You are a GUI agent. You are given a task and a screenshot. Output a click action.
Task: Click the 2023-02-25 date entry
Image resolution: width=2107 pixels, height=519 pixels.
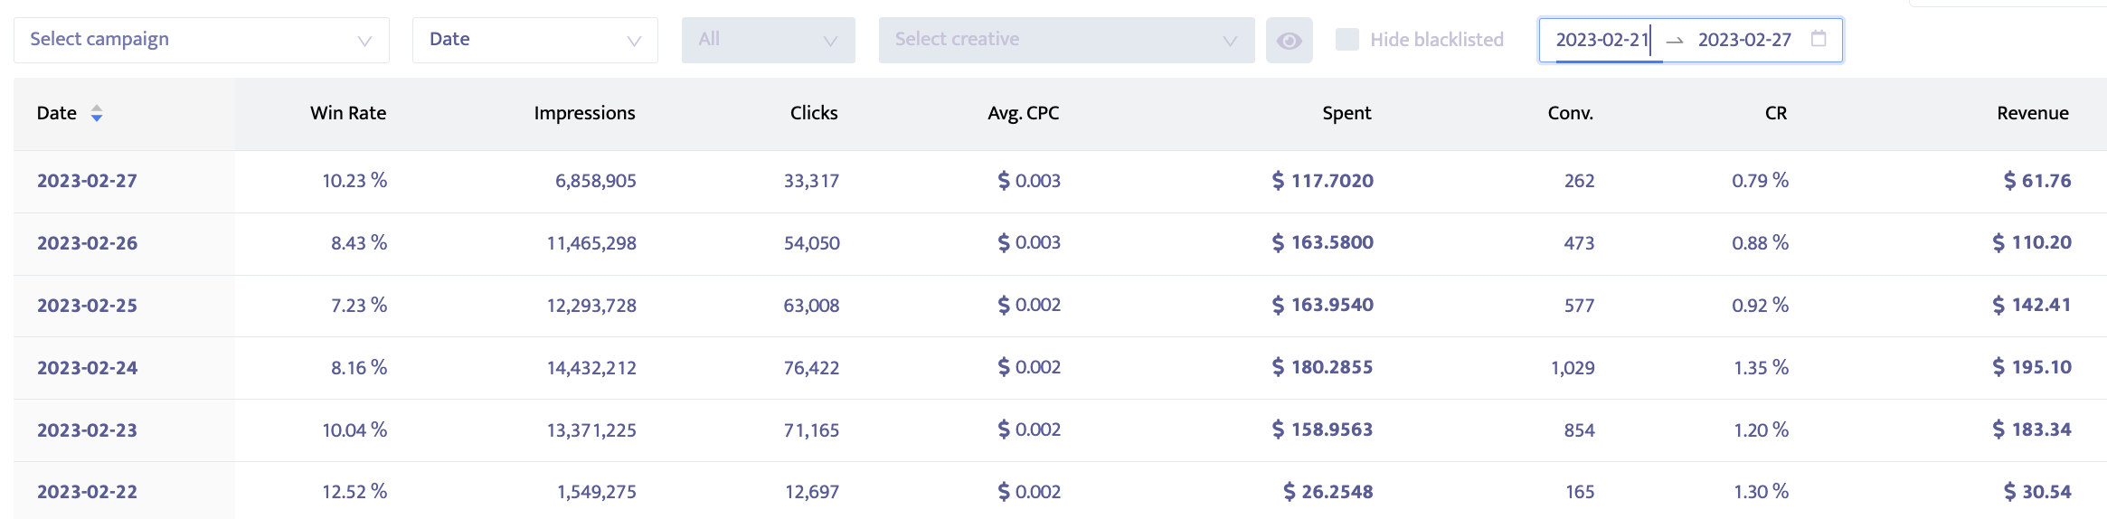pyautogui.click(x=87, y=306)
